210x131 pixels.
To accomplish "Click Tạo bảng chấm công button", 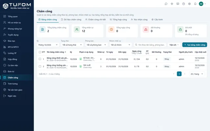I will click(x=195, y=45).
